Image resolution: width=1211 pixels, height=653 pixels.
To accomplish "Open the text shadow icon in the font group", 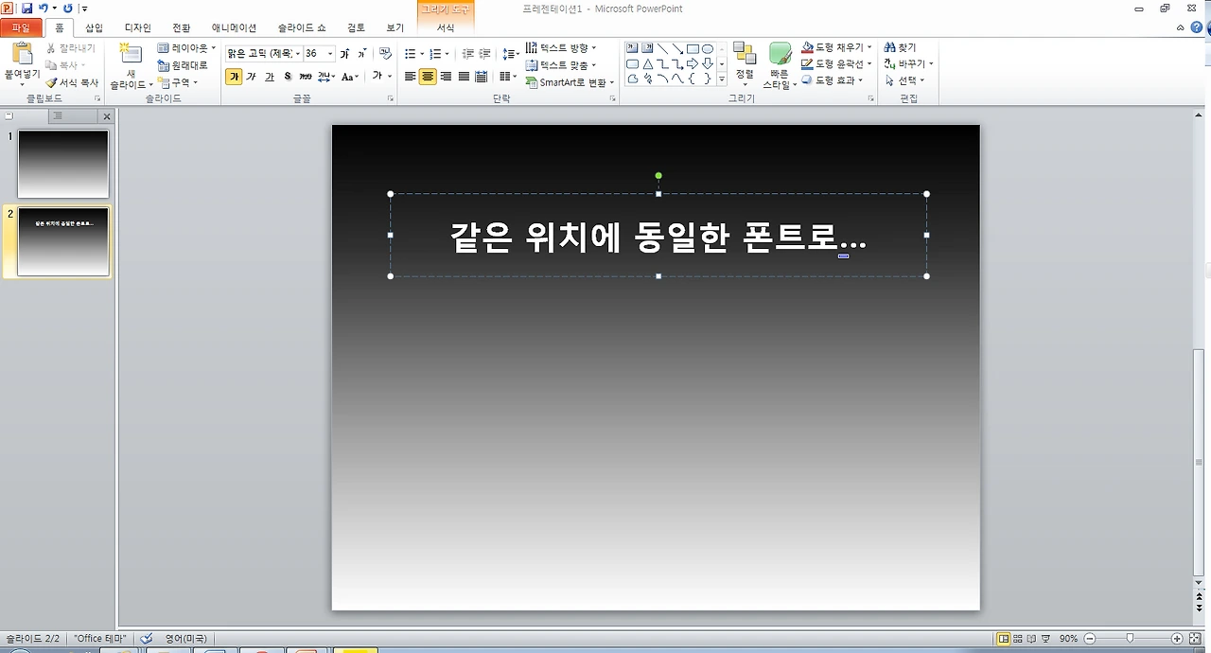I will pyautogui.click(x=287, y=77).
